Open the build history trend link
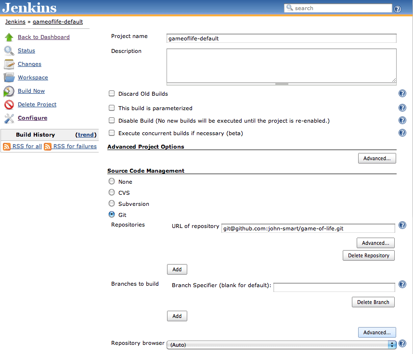This screenshot has width=413, height=354. point(86,135)
